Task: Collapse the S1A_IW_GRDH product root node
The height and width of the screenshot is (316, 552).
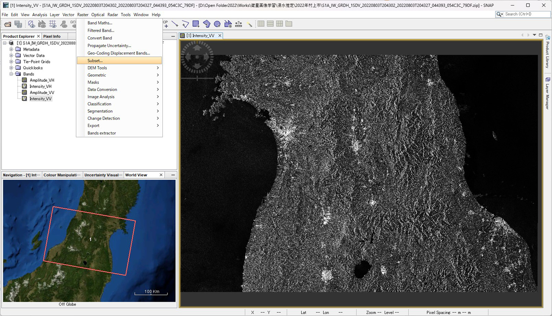Action: click(x=5, y=43)
